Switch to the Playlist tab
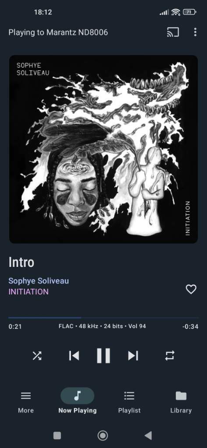Screen dimensions: 207x448 (x=129, y=402)
